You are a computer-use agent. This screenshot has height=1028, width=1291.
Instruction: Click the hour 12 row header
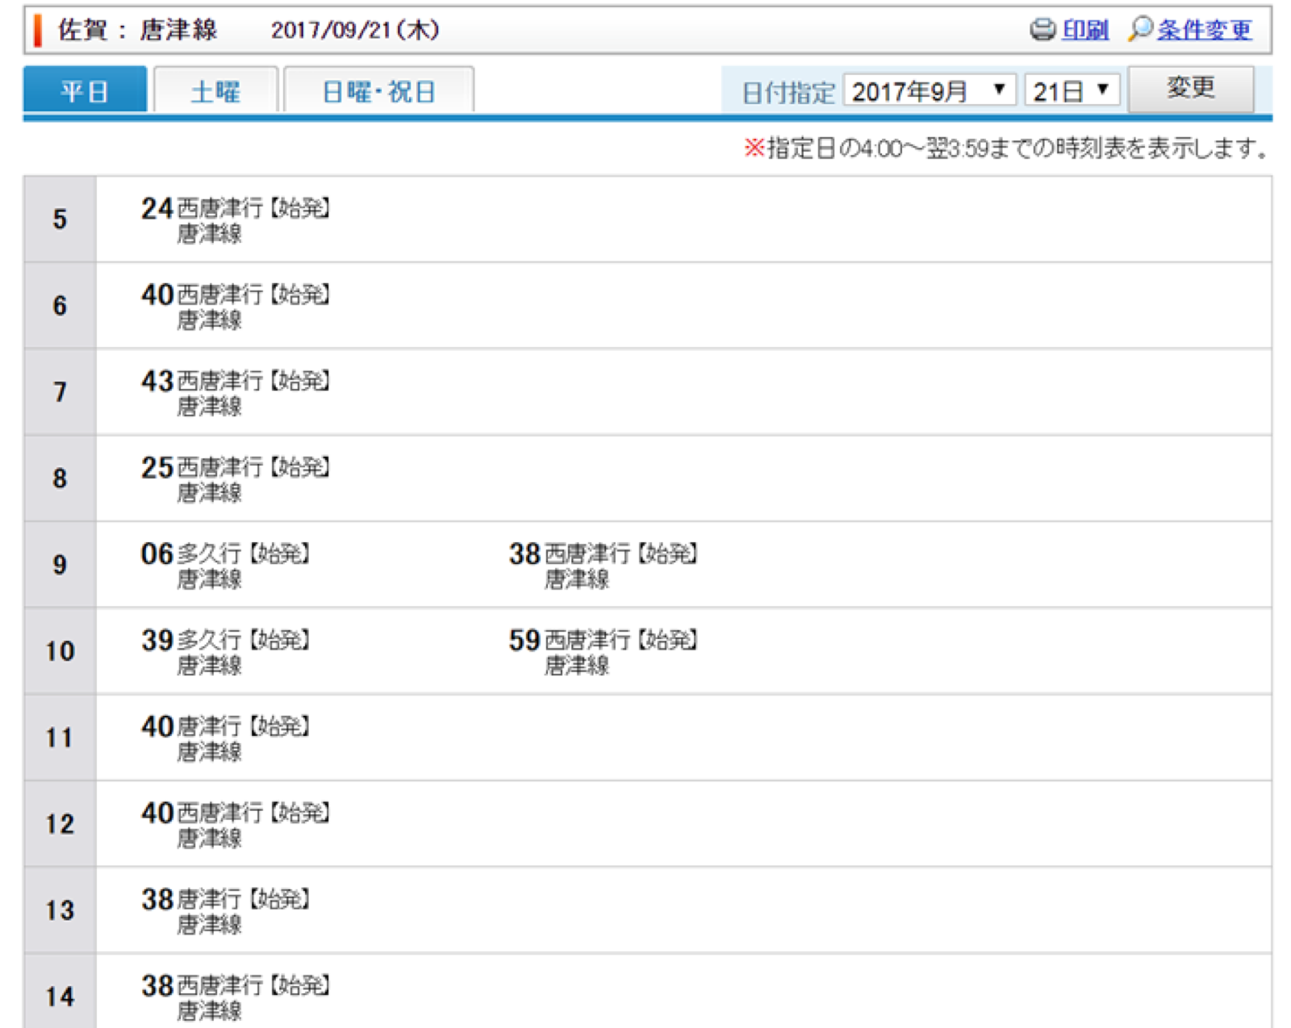(x=61, y=824)
